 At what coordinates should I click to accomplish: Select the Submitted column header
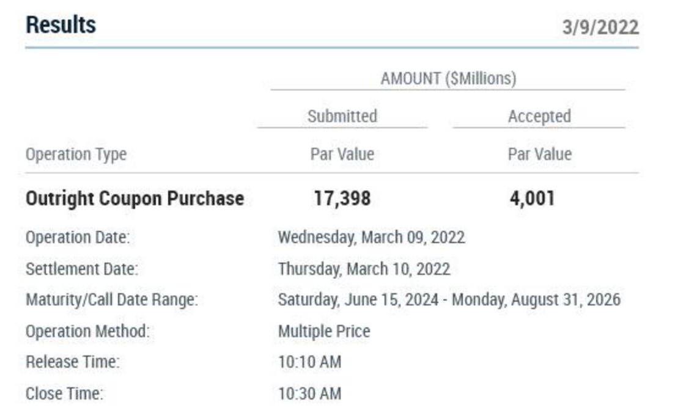pyautogui.click(x=342, y=116)
